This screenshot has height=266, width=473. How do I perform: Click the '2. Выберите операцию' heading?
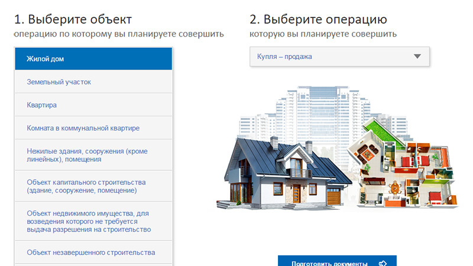pyautogui.click(x=319, y=18)
